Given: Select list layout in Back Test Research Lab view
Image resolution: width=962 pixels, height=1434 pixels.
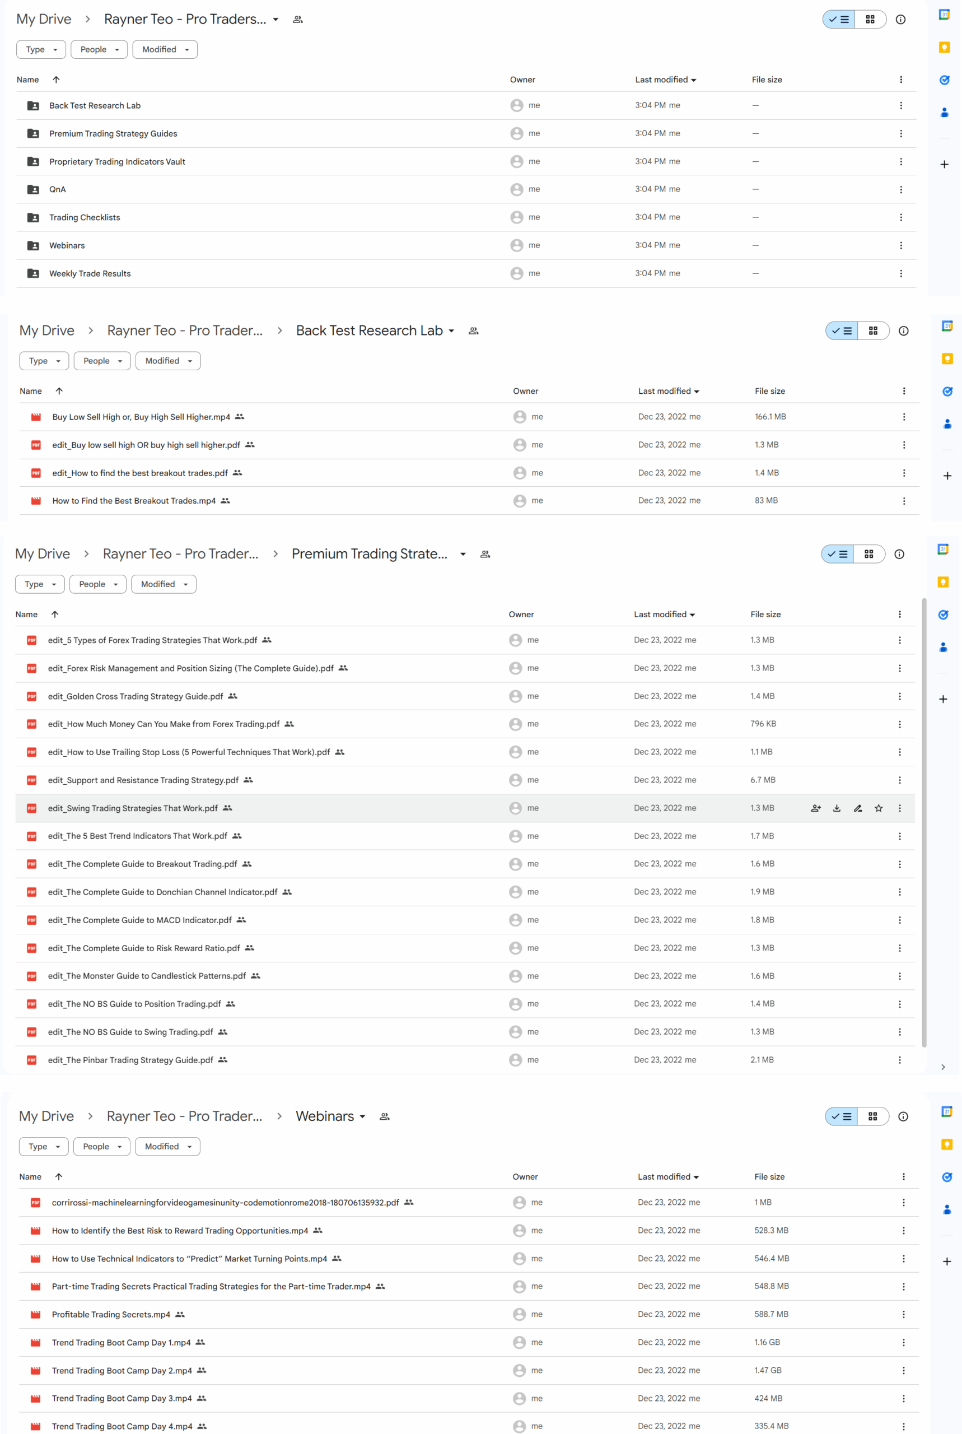Looking at the screenshot, I should click(x=842, y=330).
